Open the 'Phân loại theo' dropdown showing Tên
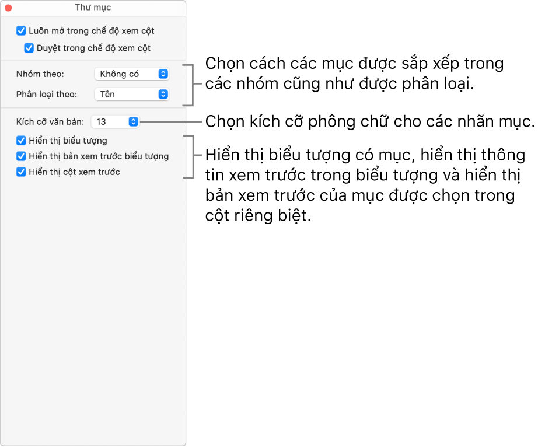Image resolution: width=545 pixels, height=447 pixels. pos(132,95)
